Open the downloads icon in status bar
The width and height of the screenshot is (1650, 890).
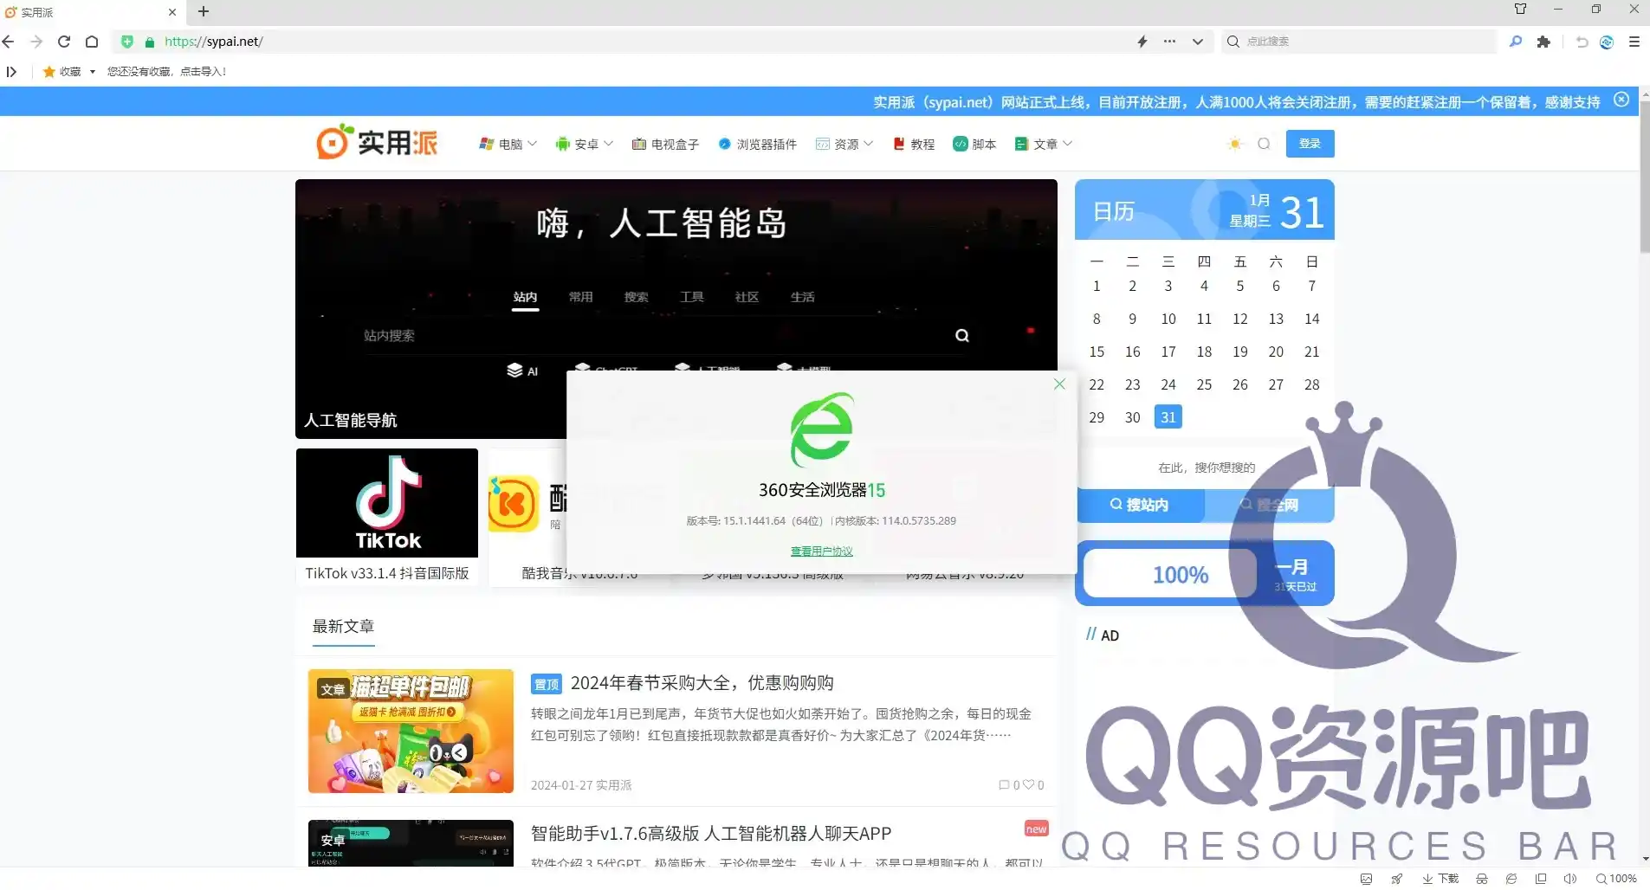coord(1440,879)
